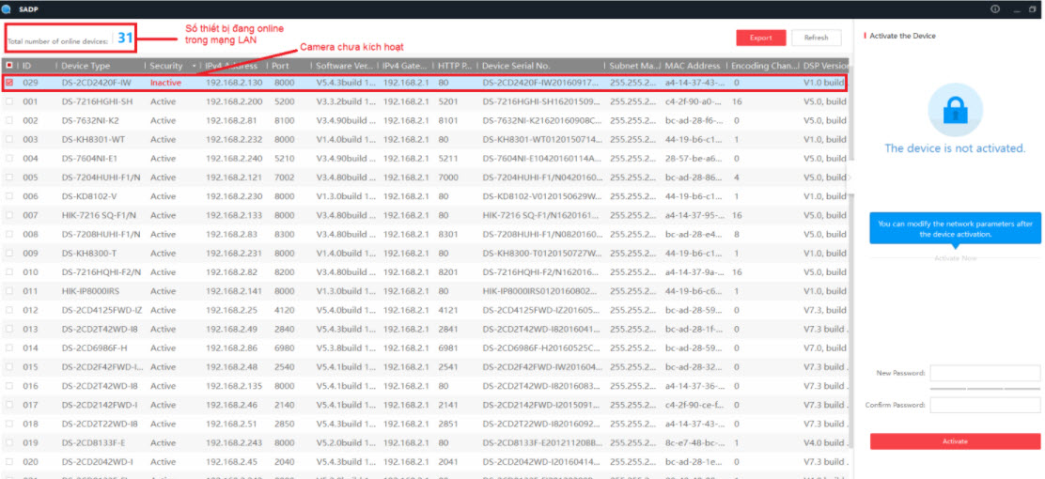Uncheck the checkbox for device 029
Screen dimensions: 1045x479
pos(9,83)
